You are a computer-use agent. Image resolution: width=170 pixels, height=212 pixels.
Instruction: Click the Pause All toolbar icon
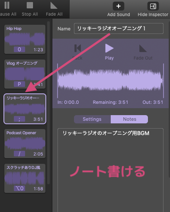tap(7, 5)
